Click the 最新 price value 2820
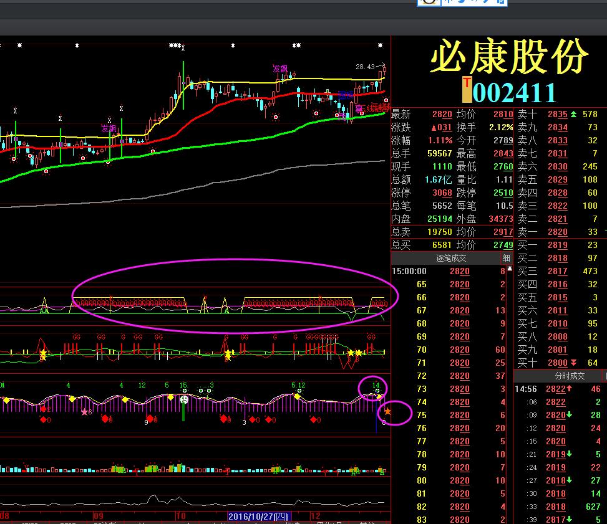This screenshot has height=524, width=607. click(442, 115)
